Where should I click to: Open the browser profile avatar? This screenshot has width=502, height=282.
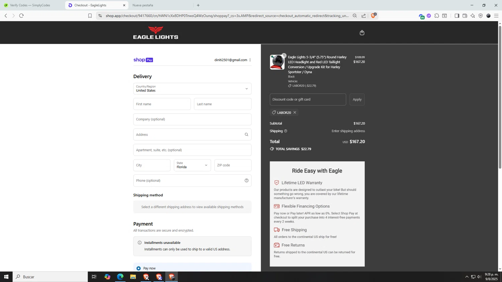click(489, 16)
